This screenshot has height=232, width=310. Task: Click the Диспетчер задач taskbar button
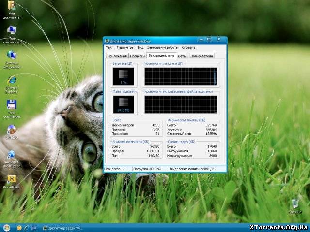tap(63, 227)
